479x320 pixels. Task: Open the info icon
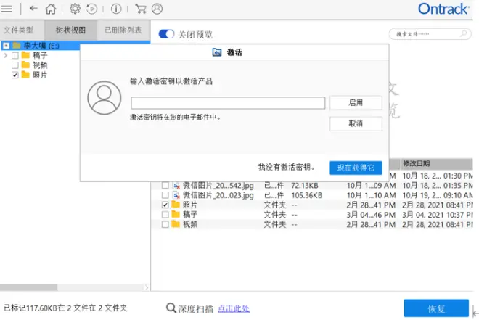coord(116,9)
